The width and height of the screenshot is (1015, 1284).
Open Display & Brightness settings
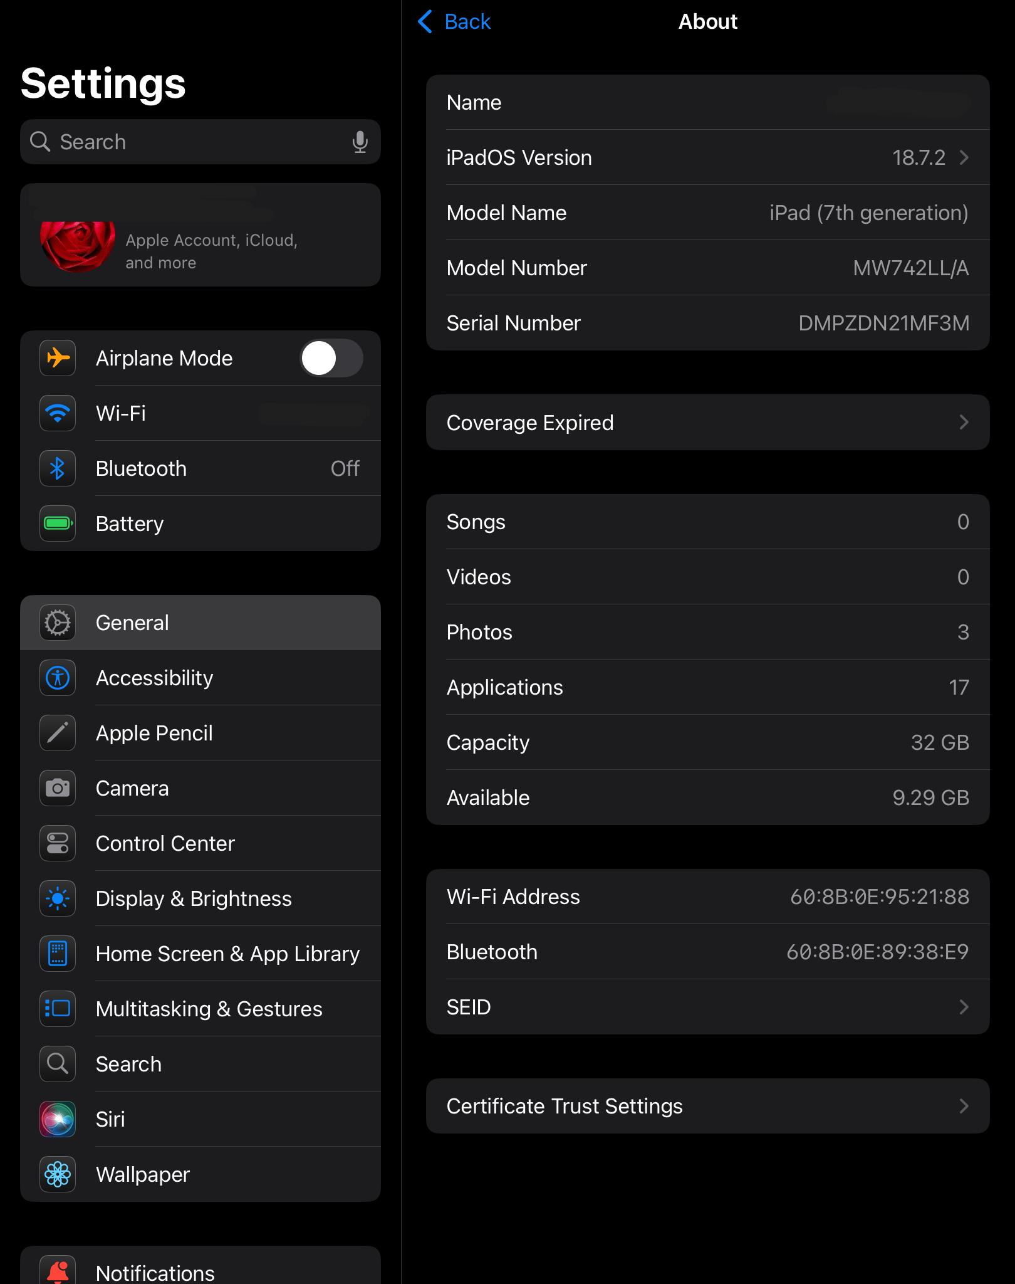click(200, 898)
